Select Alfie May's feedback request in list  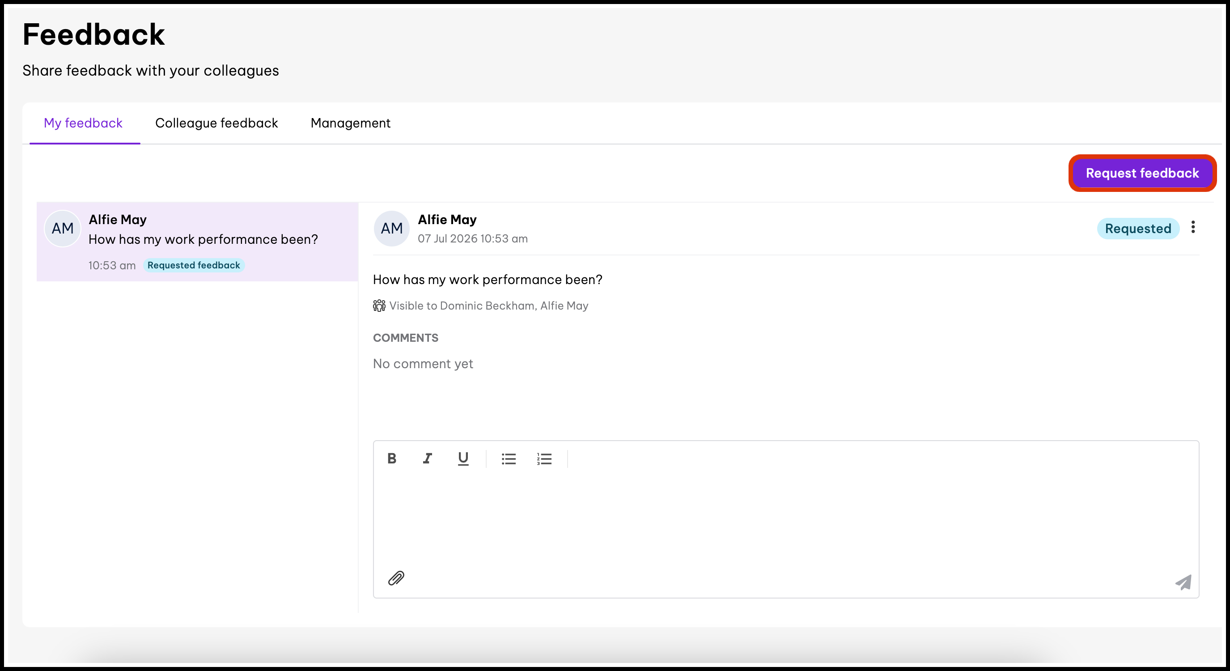tap(197, 242)
